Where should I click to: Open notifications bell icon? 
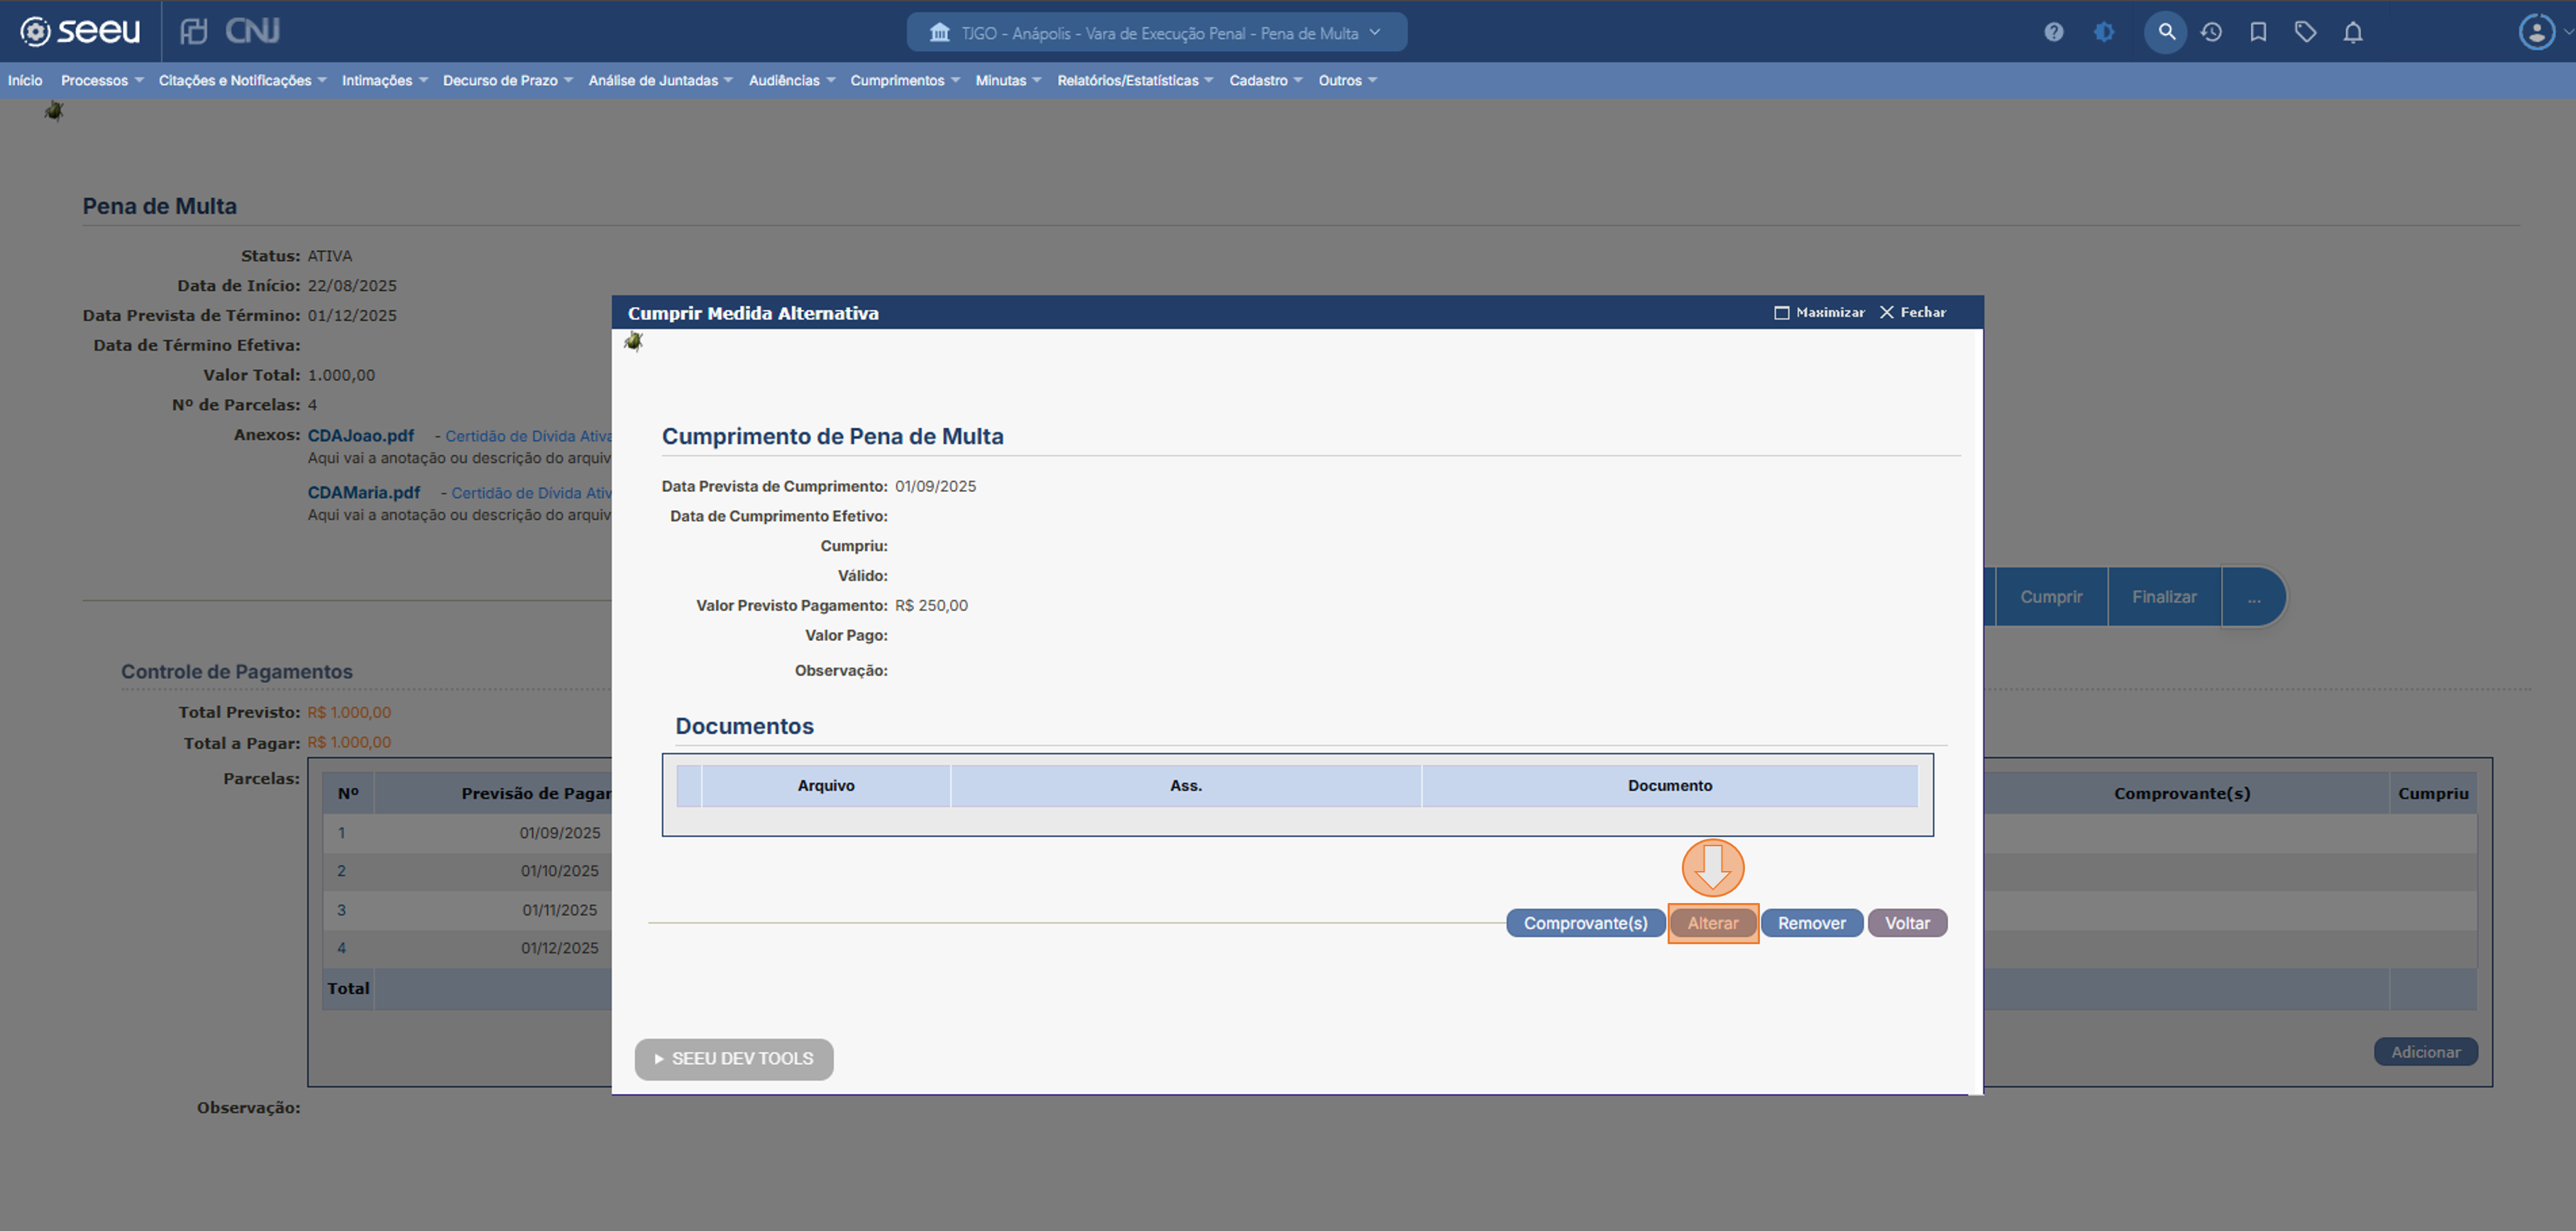tap(2353, 32)
